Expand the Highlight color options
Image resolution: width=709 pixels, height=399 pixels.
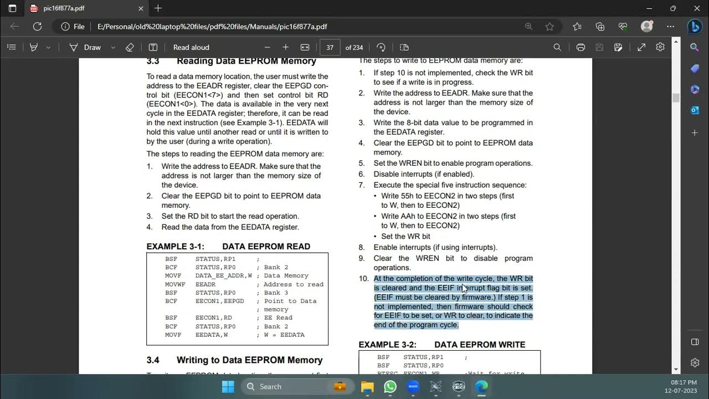[48, 47]
